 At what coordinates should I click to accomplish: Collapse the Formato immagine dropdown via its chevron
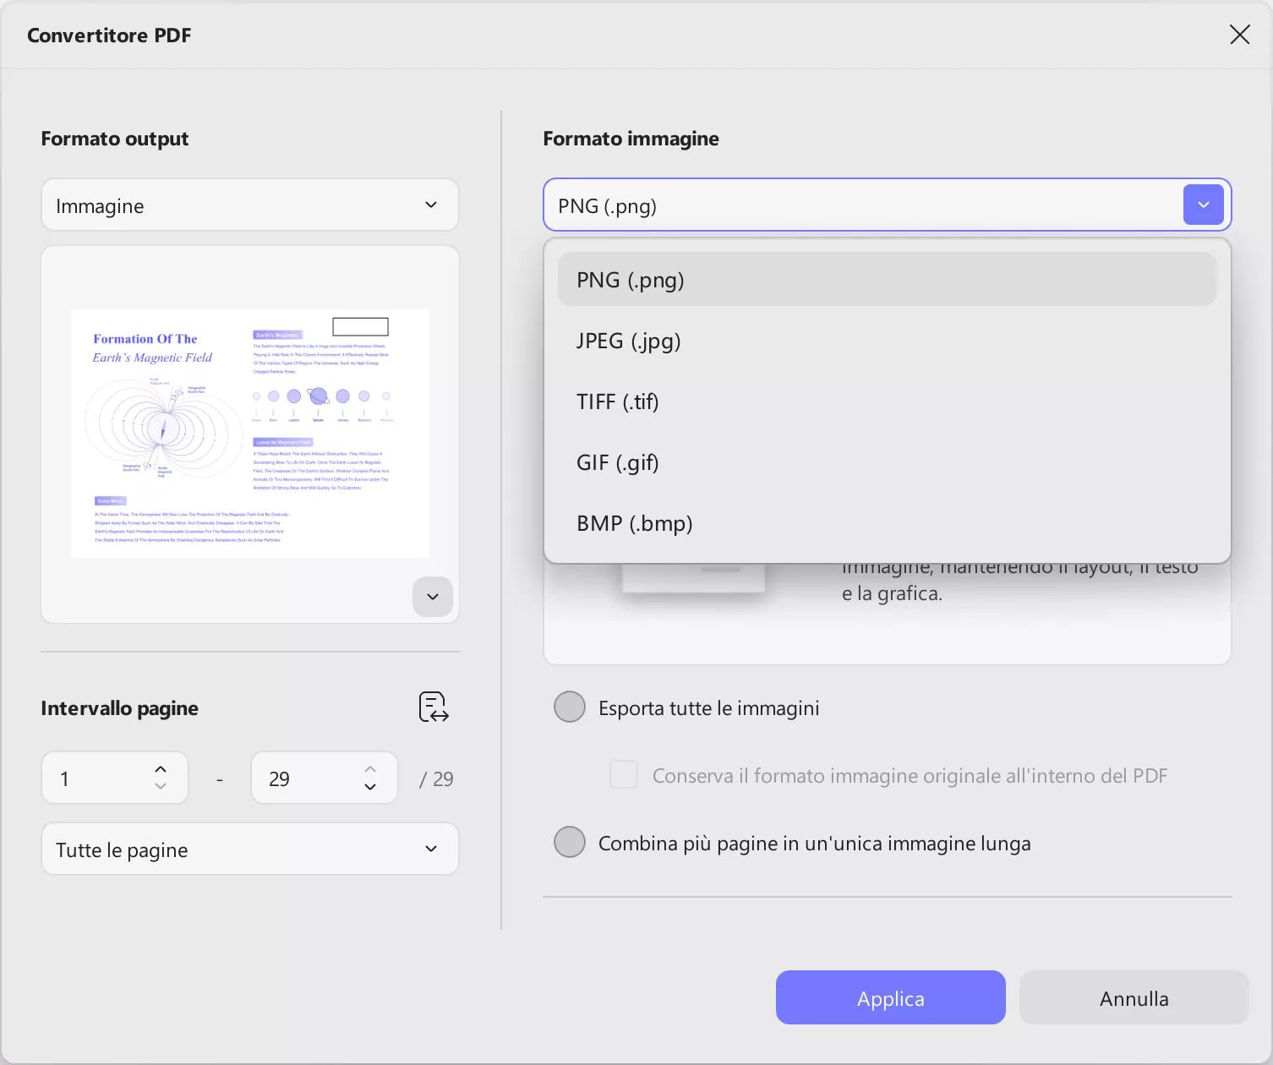click(x=1203, y=205)
